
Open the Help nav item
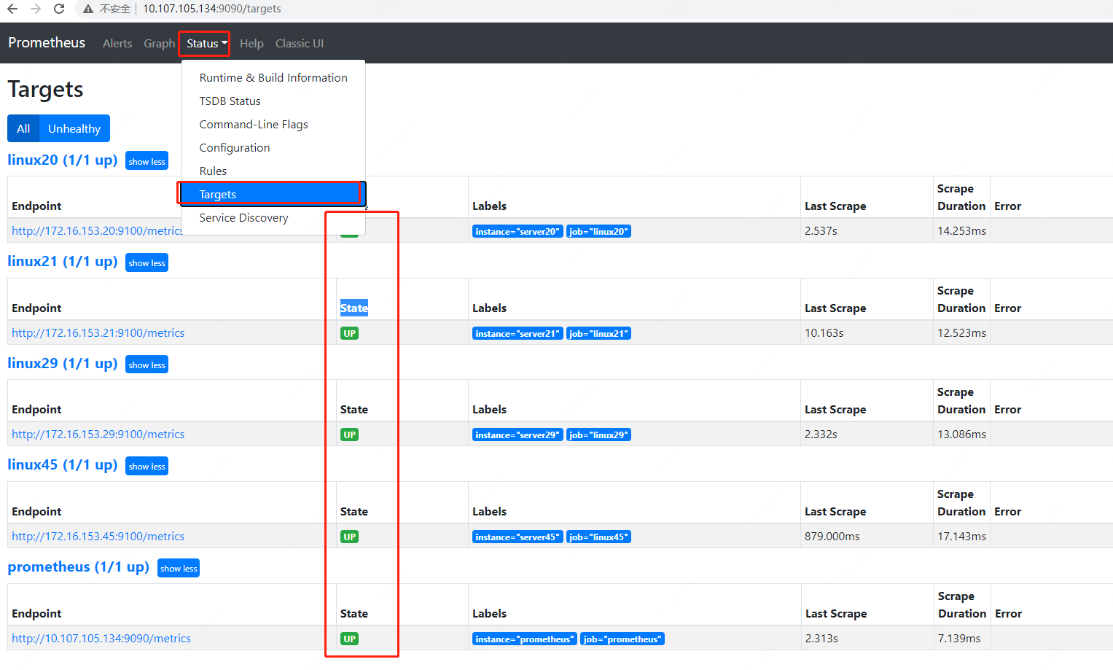pyautogui.click(x=251, y=44)
